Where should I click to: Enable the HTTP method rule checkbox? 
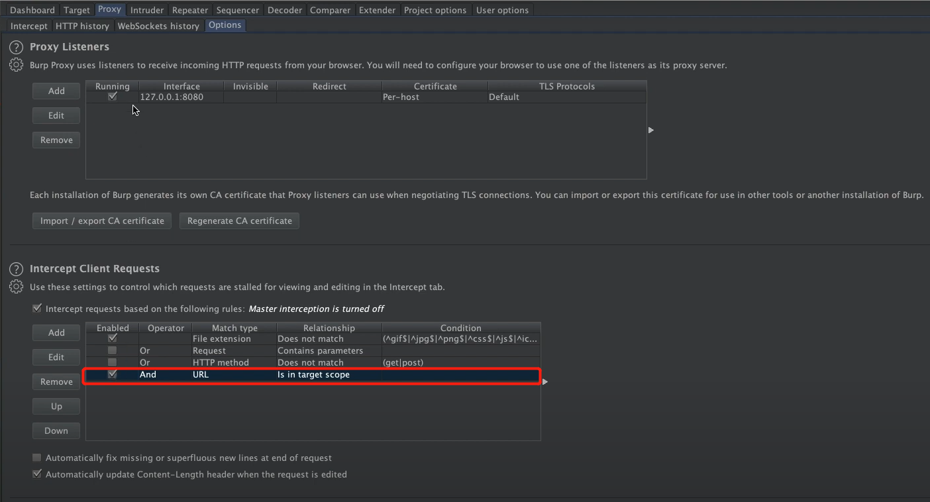coord(113,362)
